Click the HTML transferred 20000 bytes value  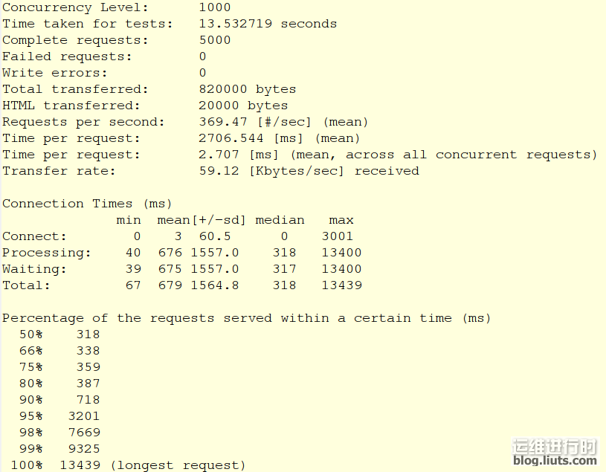(243, 106)
